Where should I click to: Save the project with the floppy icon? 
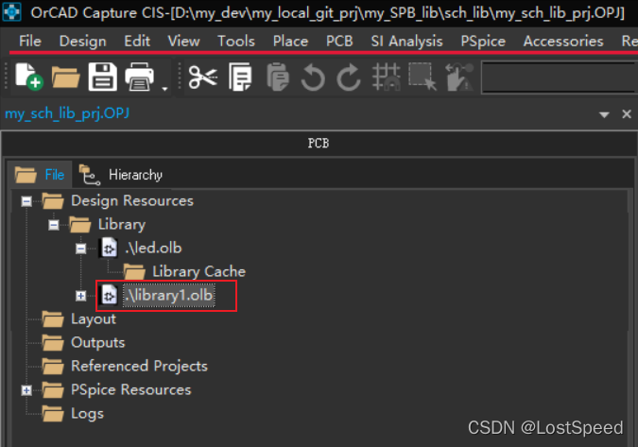click(101, 77)
